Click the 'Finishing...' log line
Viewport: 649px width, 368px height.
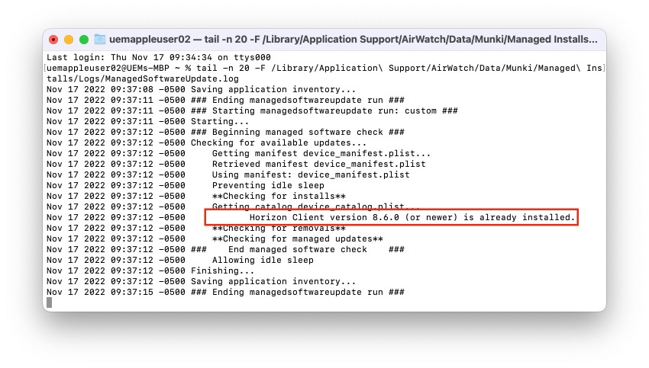[222, 270]
